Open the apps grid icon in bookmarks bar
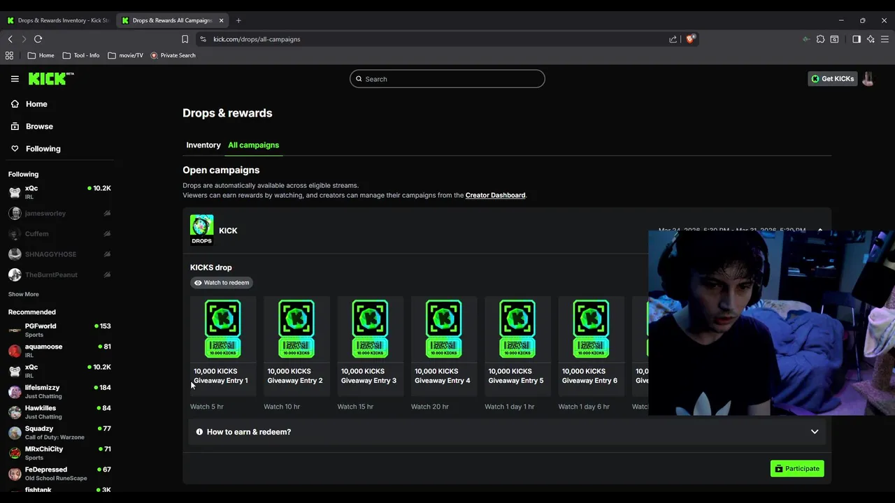 [x=9, y=55]
